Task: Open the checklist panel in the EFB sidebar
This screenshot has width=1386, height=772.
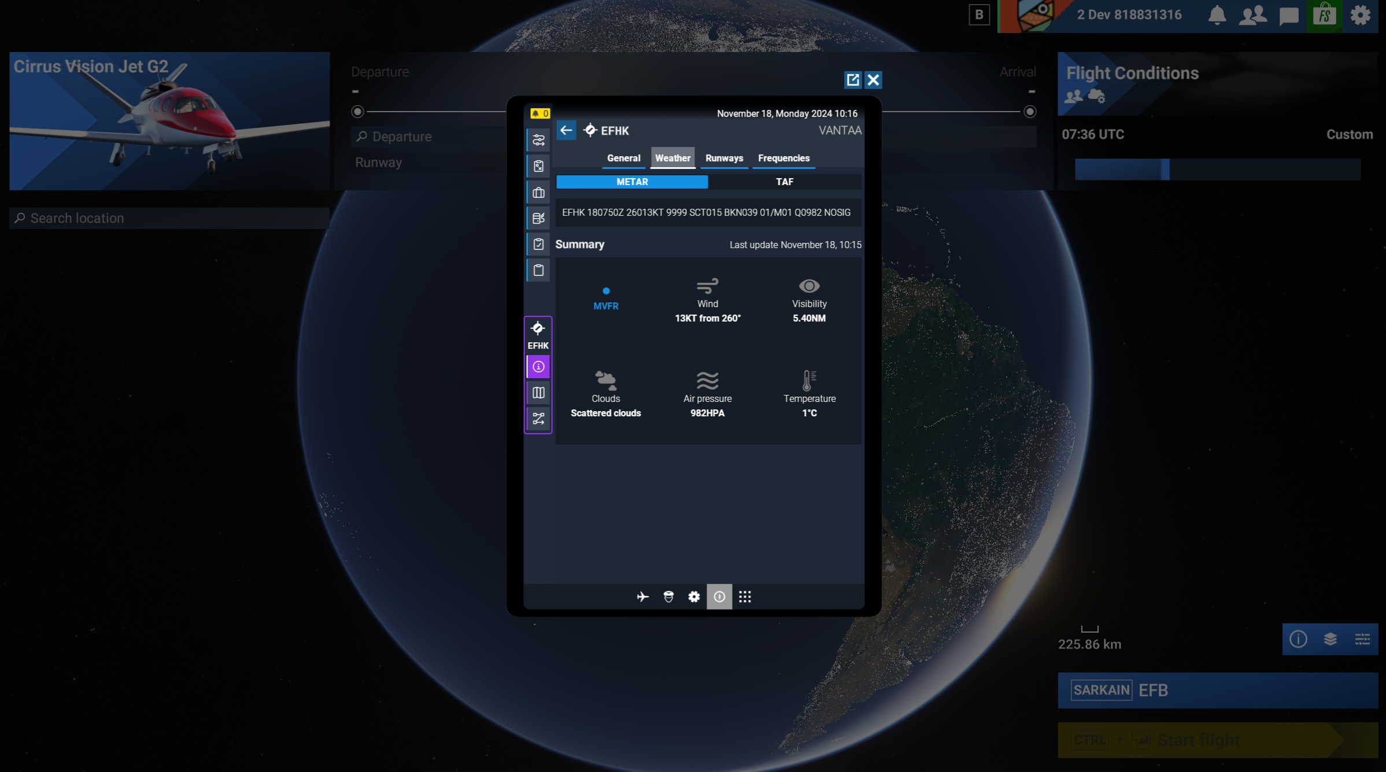Action: pyautogui.click(x=538, y=243)
